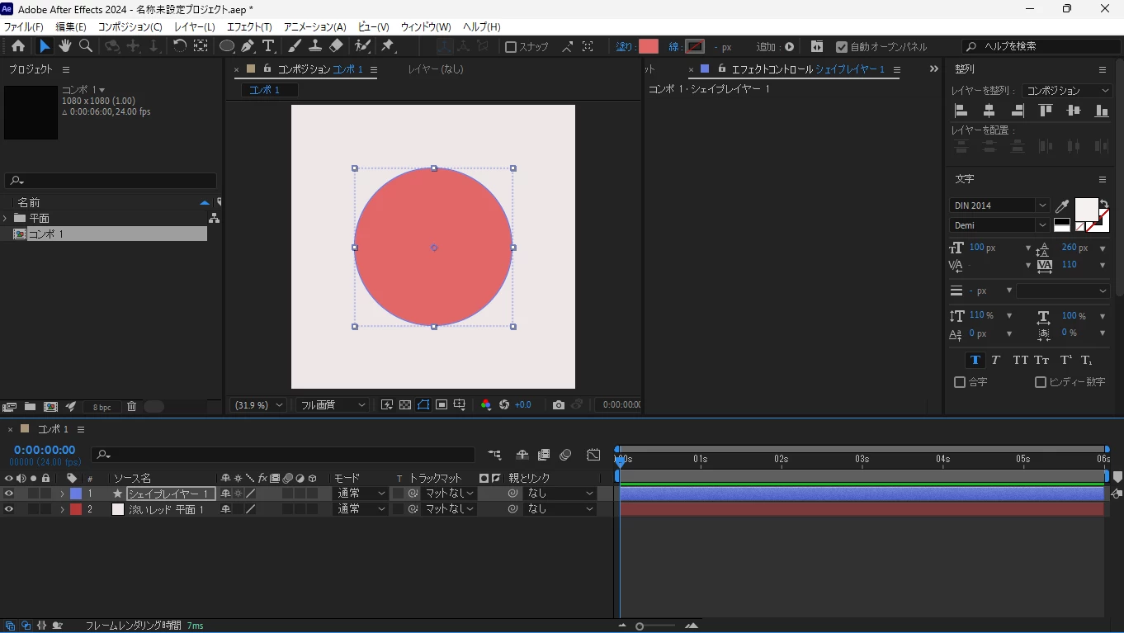Screen dimensions: 1124x633
Task: Toggle Faux Bold style button
Action: 975,360
